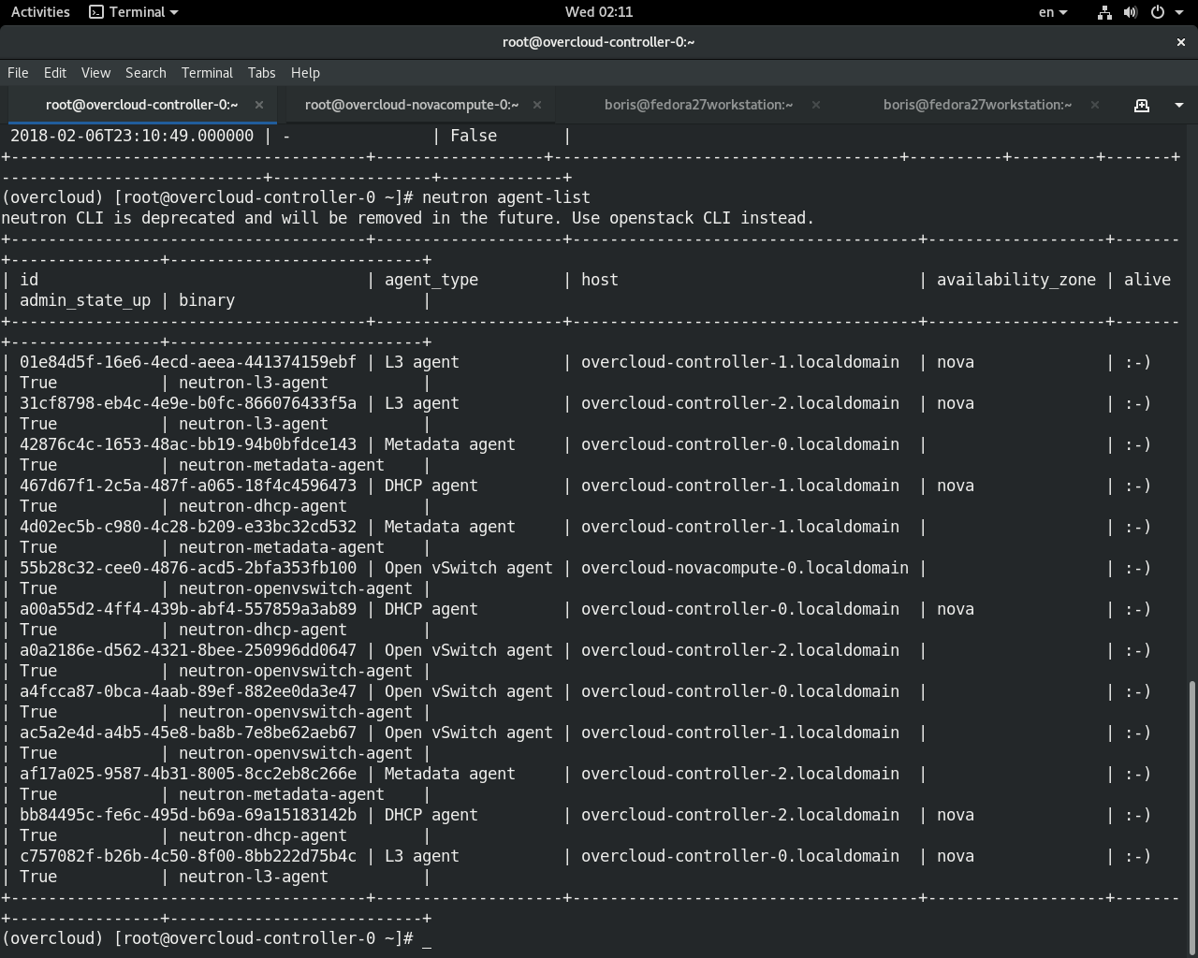Open the Search menu

145,72
